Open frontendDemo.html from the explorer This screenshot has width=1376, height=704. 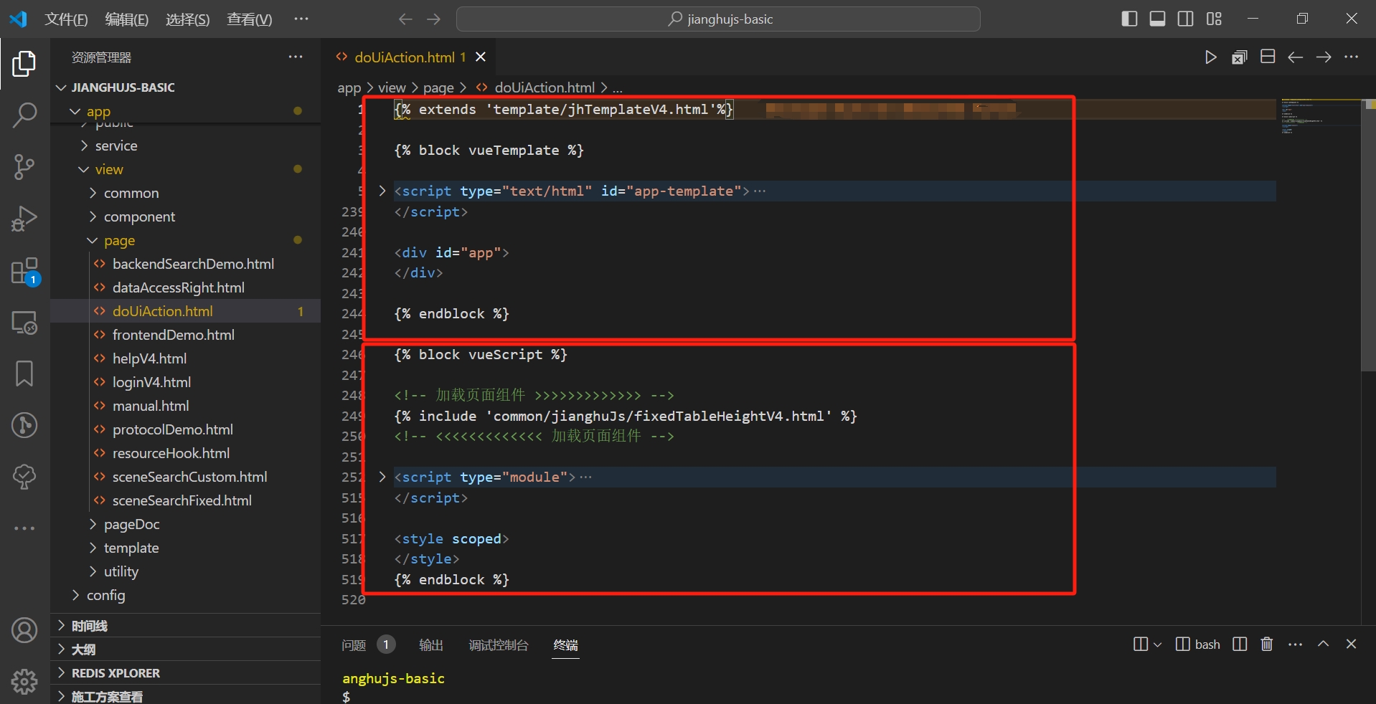(173, 335)
